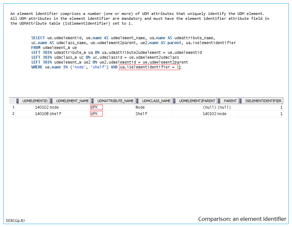292x227 pixels.
Task: Select the ISELEMENTIDENTIFIER column header
Action: [x=263, y=101]
